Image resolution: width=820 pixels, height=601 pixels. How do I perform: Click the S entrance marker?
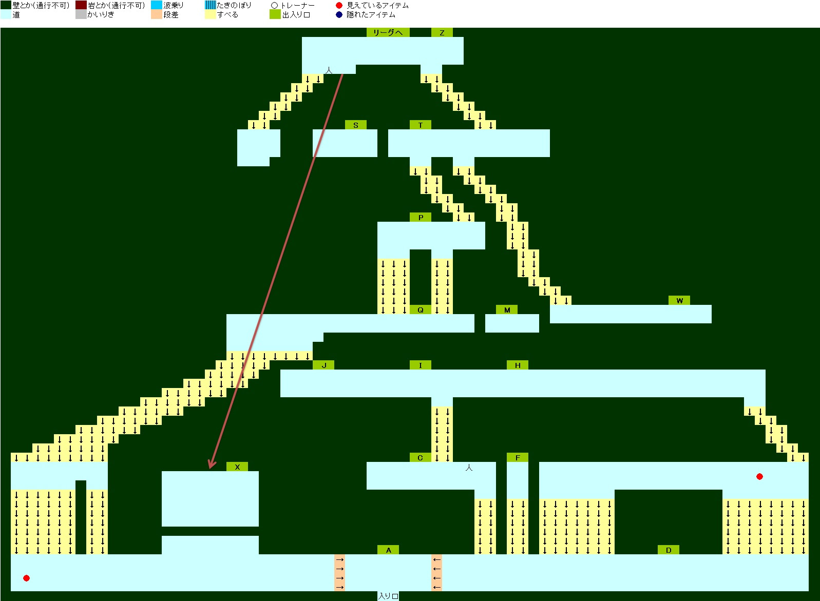pos(356,125)
